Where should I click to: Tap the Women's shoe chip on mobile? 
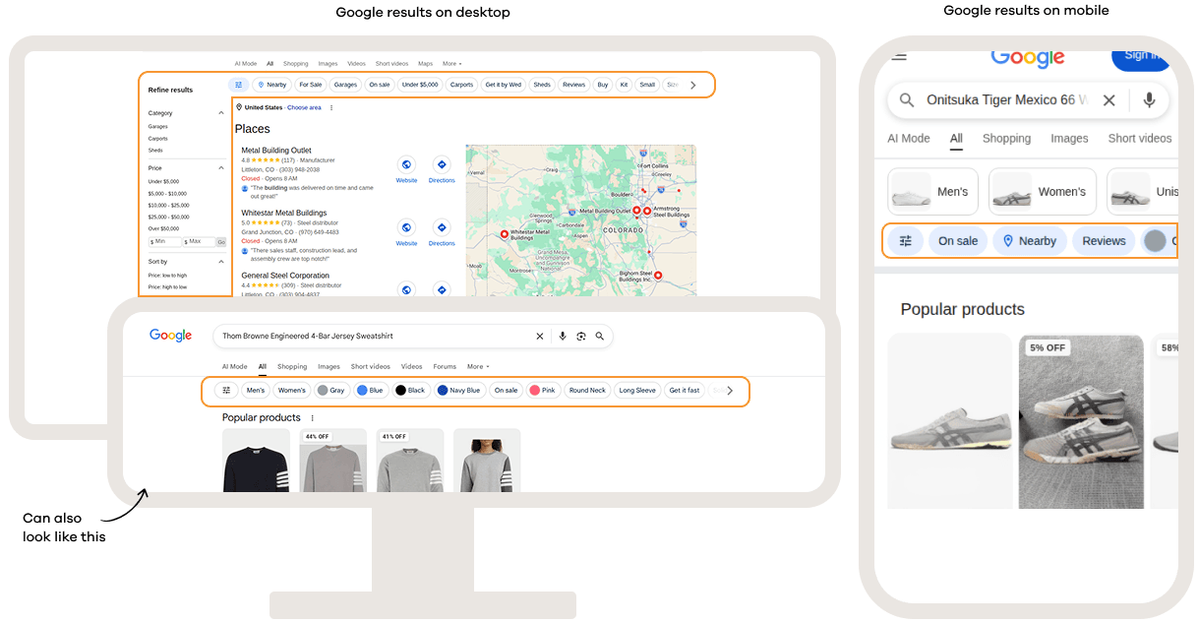[1043, 192]
